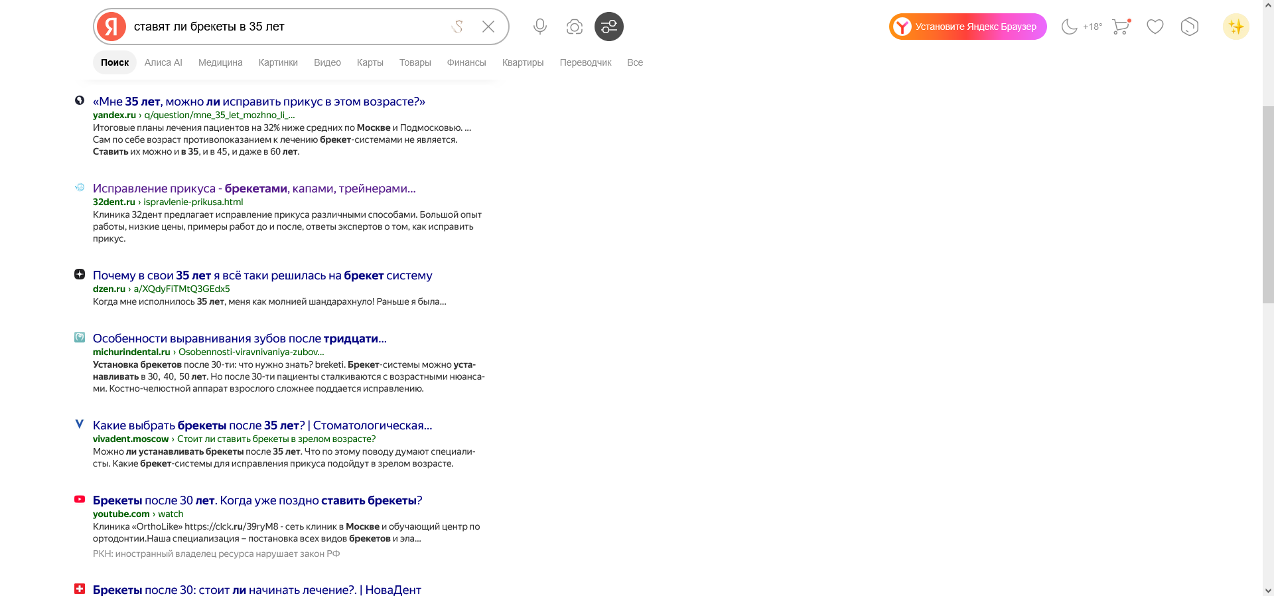Open search settings filter button
The width and height of the screenshot is (1274, 596).
[x=609, y=27]
